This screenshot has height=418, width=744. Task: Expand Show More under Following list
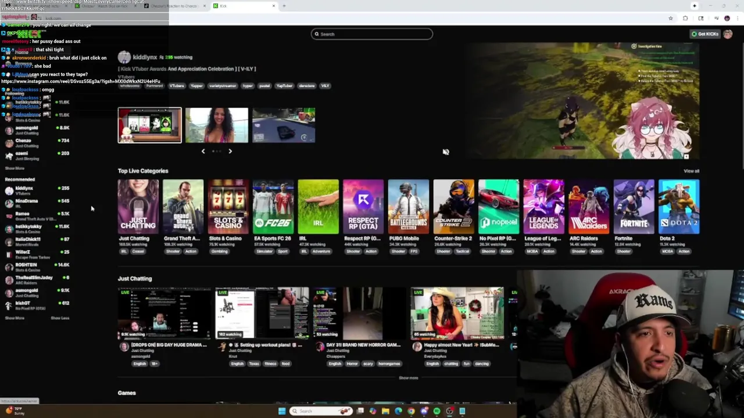[15, 168]
